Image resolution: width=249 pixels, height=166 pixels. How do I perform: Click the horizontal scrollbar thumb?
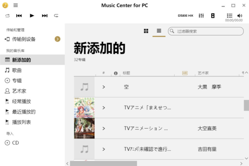[x=103, y=164]
